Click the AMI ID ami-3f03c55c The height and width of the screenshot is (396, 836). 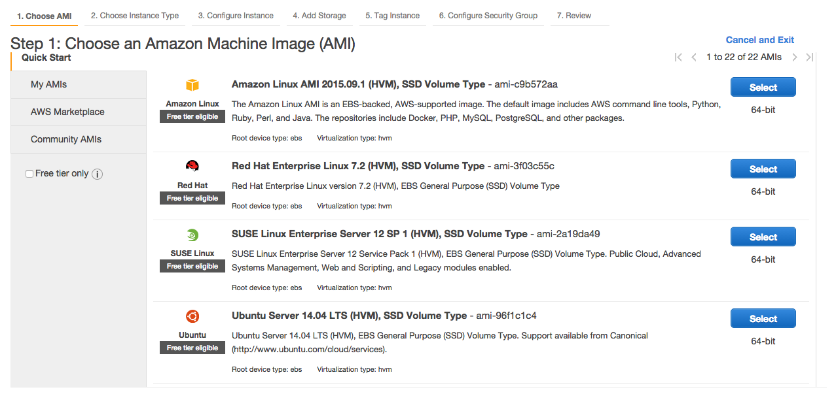(524, 166)
